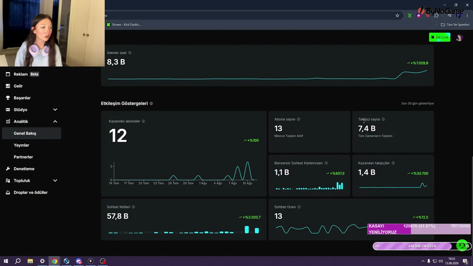Bookmark page with the star icon
Image resolution: width=473 pixels, height=266 pixels.
pos(397,16)
